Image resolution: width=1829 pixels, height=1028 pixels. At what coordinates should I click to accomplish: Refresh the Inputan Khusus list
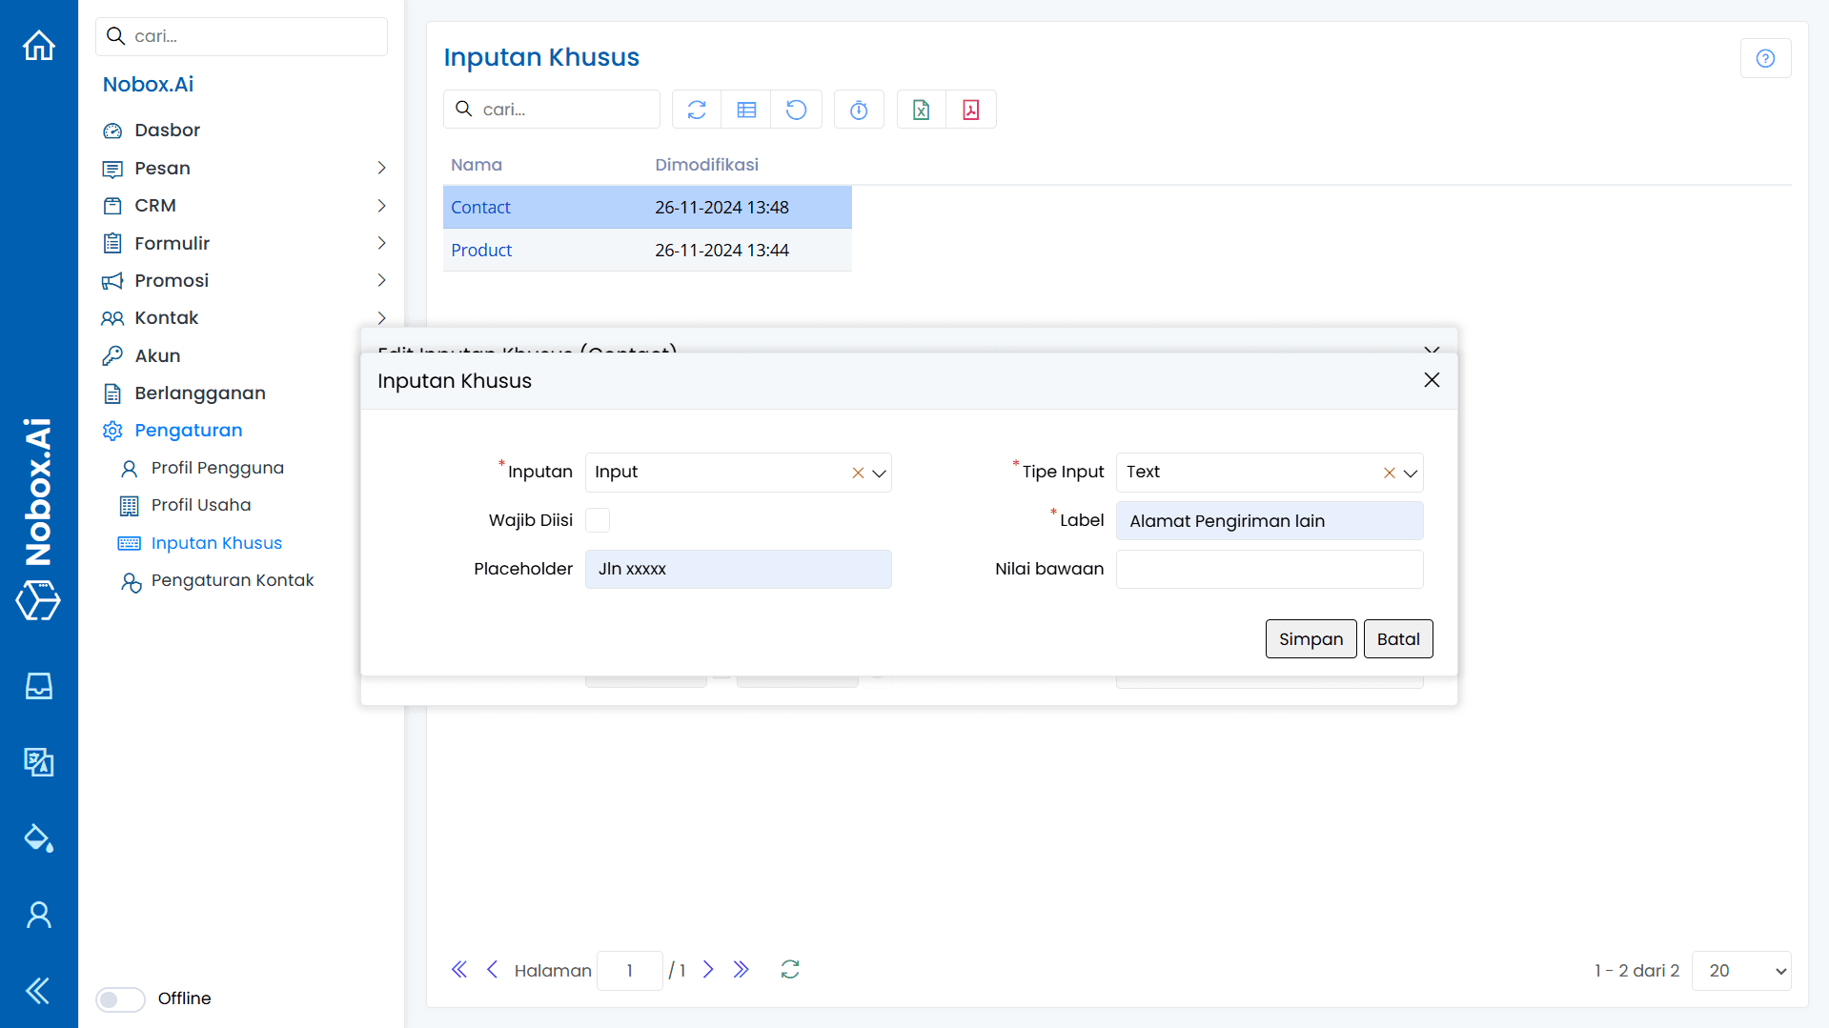[x=696, y=109]
